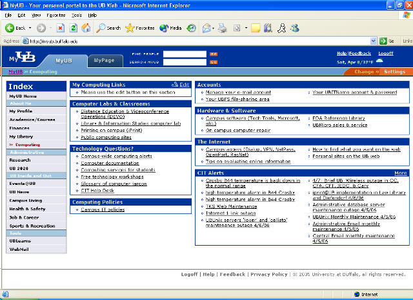The width and height of the screenshot is (413, 300).
Task: Click the Refresh page icon
Action: [x=74, y=28]
